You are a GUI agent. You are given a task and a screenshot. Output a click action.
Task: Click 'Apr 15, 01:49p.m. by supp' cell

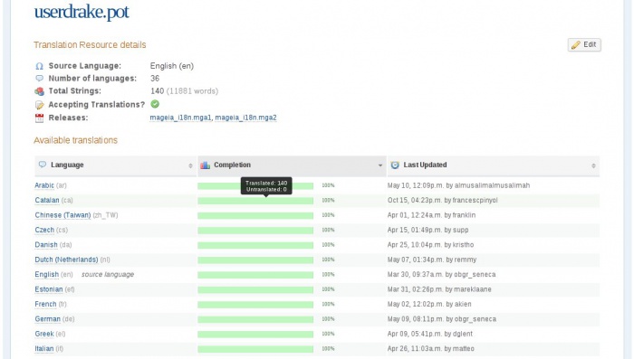point(427,231)
